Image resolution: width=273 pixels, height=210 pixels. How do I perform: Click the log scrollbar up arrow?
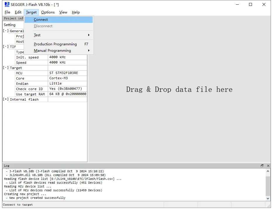coord(268,171)
